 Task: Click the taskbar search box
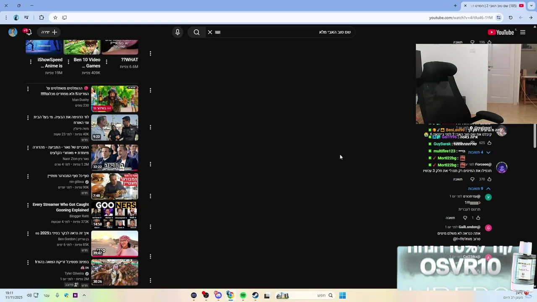305,295
